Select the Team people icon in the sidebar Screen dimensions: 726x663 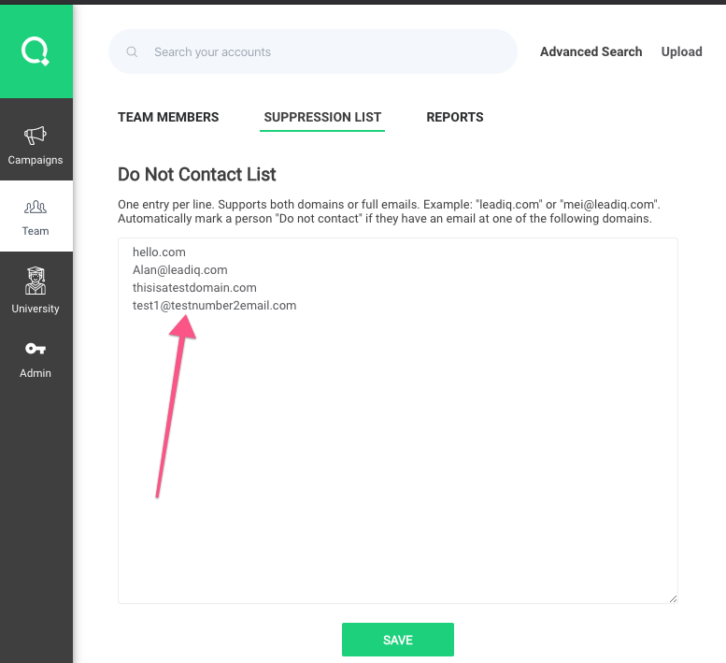coord(36,207)
